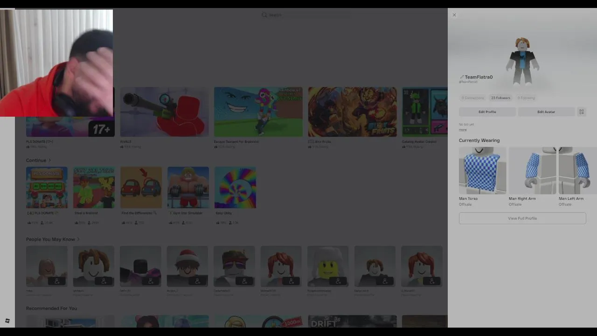Viewport: 597px width, 336px height.
Task: Open the Blox Fruits game thumbnail
Action: 352,112
